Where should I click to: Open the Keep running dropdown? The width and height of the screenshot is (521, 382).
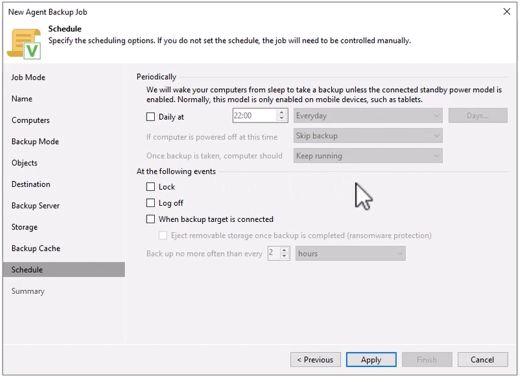tap(368, 156)
